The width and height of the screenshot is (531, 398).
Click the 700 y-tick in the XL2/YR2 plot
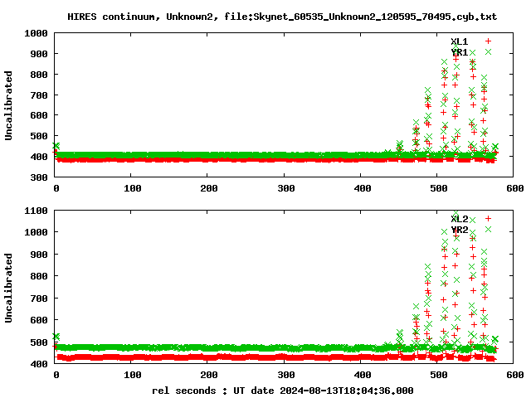tap(39, 298)
